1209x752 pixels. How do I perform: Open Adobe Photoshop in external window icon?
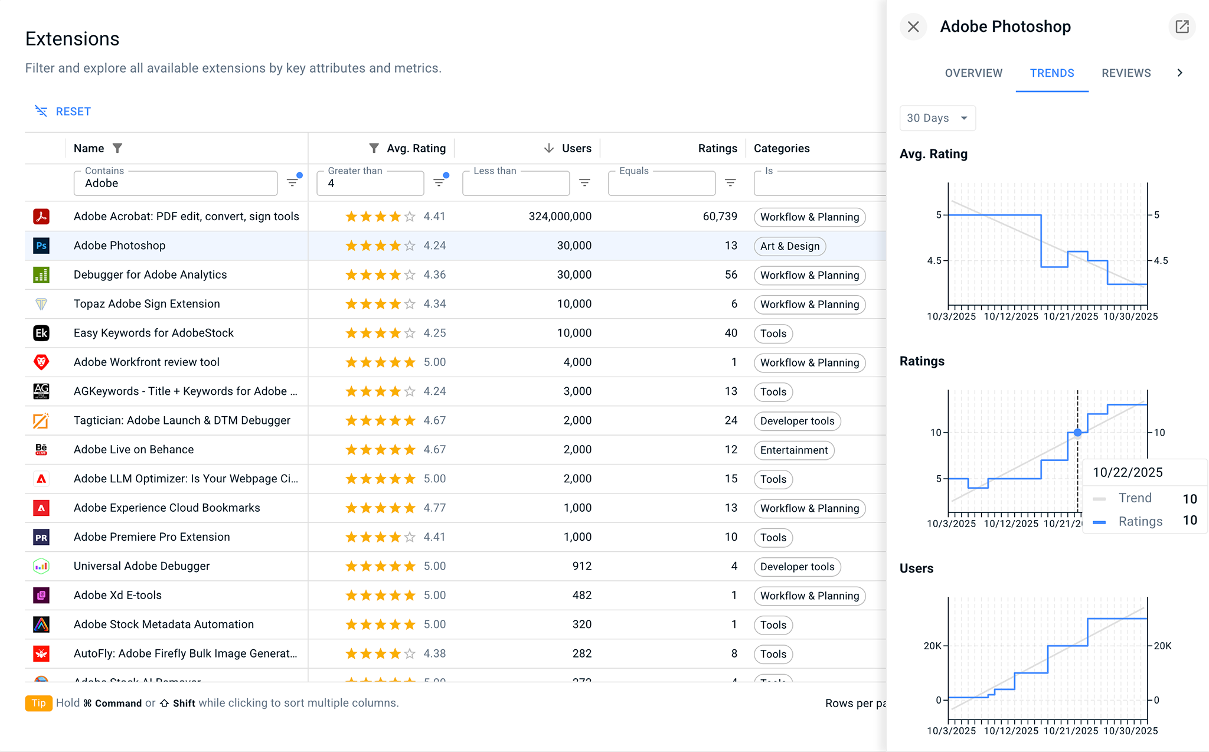point(1182,27)
